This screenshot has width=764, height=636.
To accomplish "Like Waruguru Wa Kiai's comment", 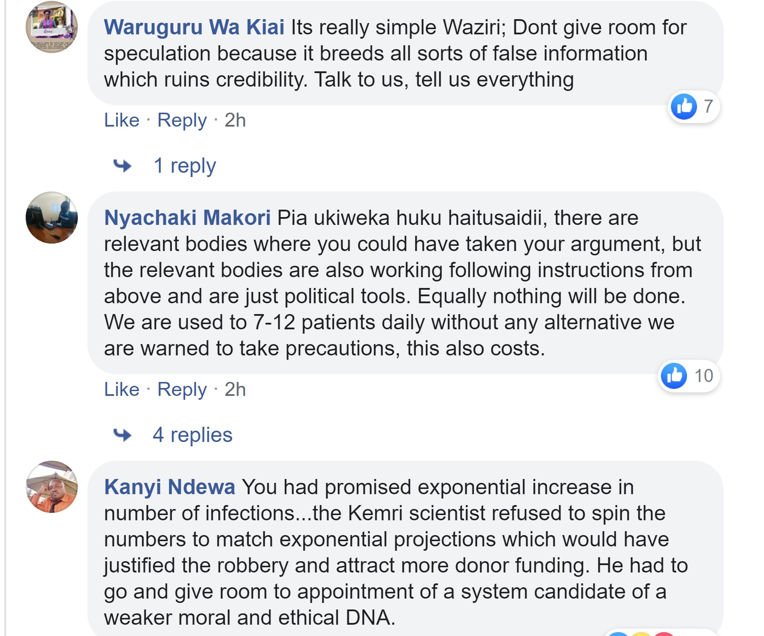I will (122, 120).
